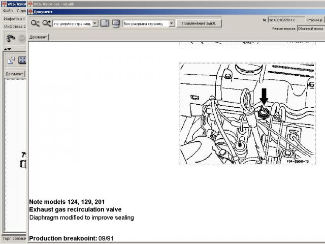This screenshot has width=325, height=244.
Task: Click the Страница button
Action: (315, 20)
